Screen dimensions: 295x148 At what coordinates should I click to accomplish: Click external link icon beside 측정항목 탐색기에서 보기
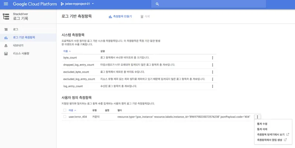[288, 134]
